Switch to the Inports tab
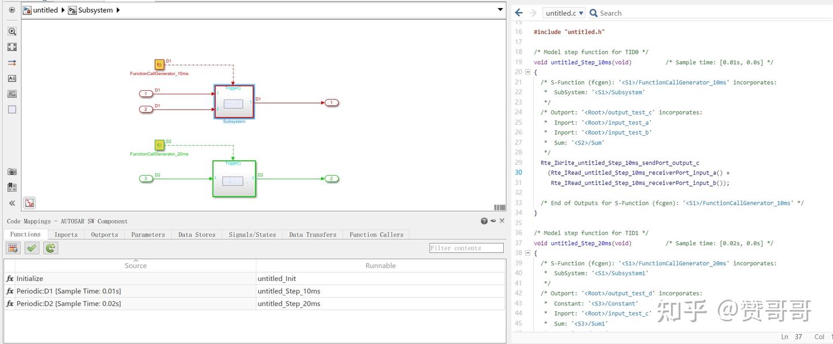The image size is (833, 344). pos(66,235)
